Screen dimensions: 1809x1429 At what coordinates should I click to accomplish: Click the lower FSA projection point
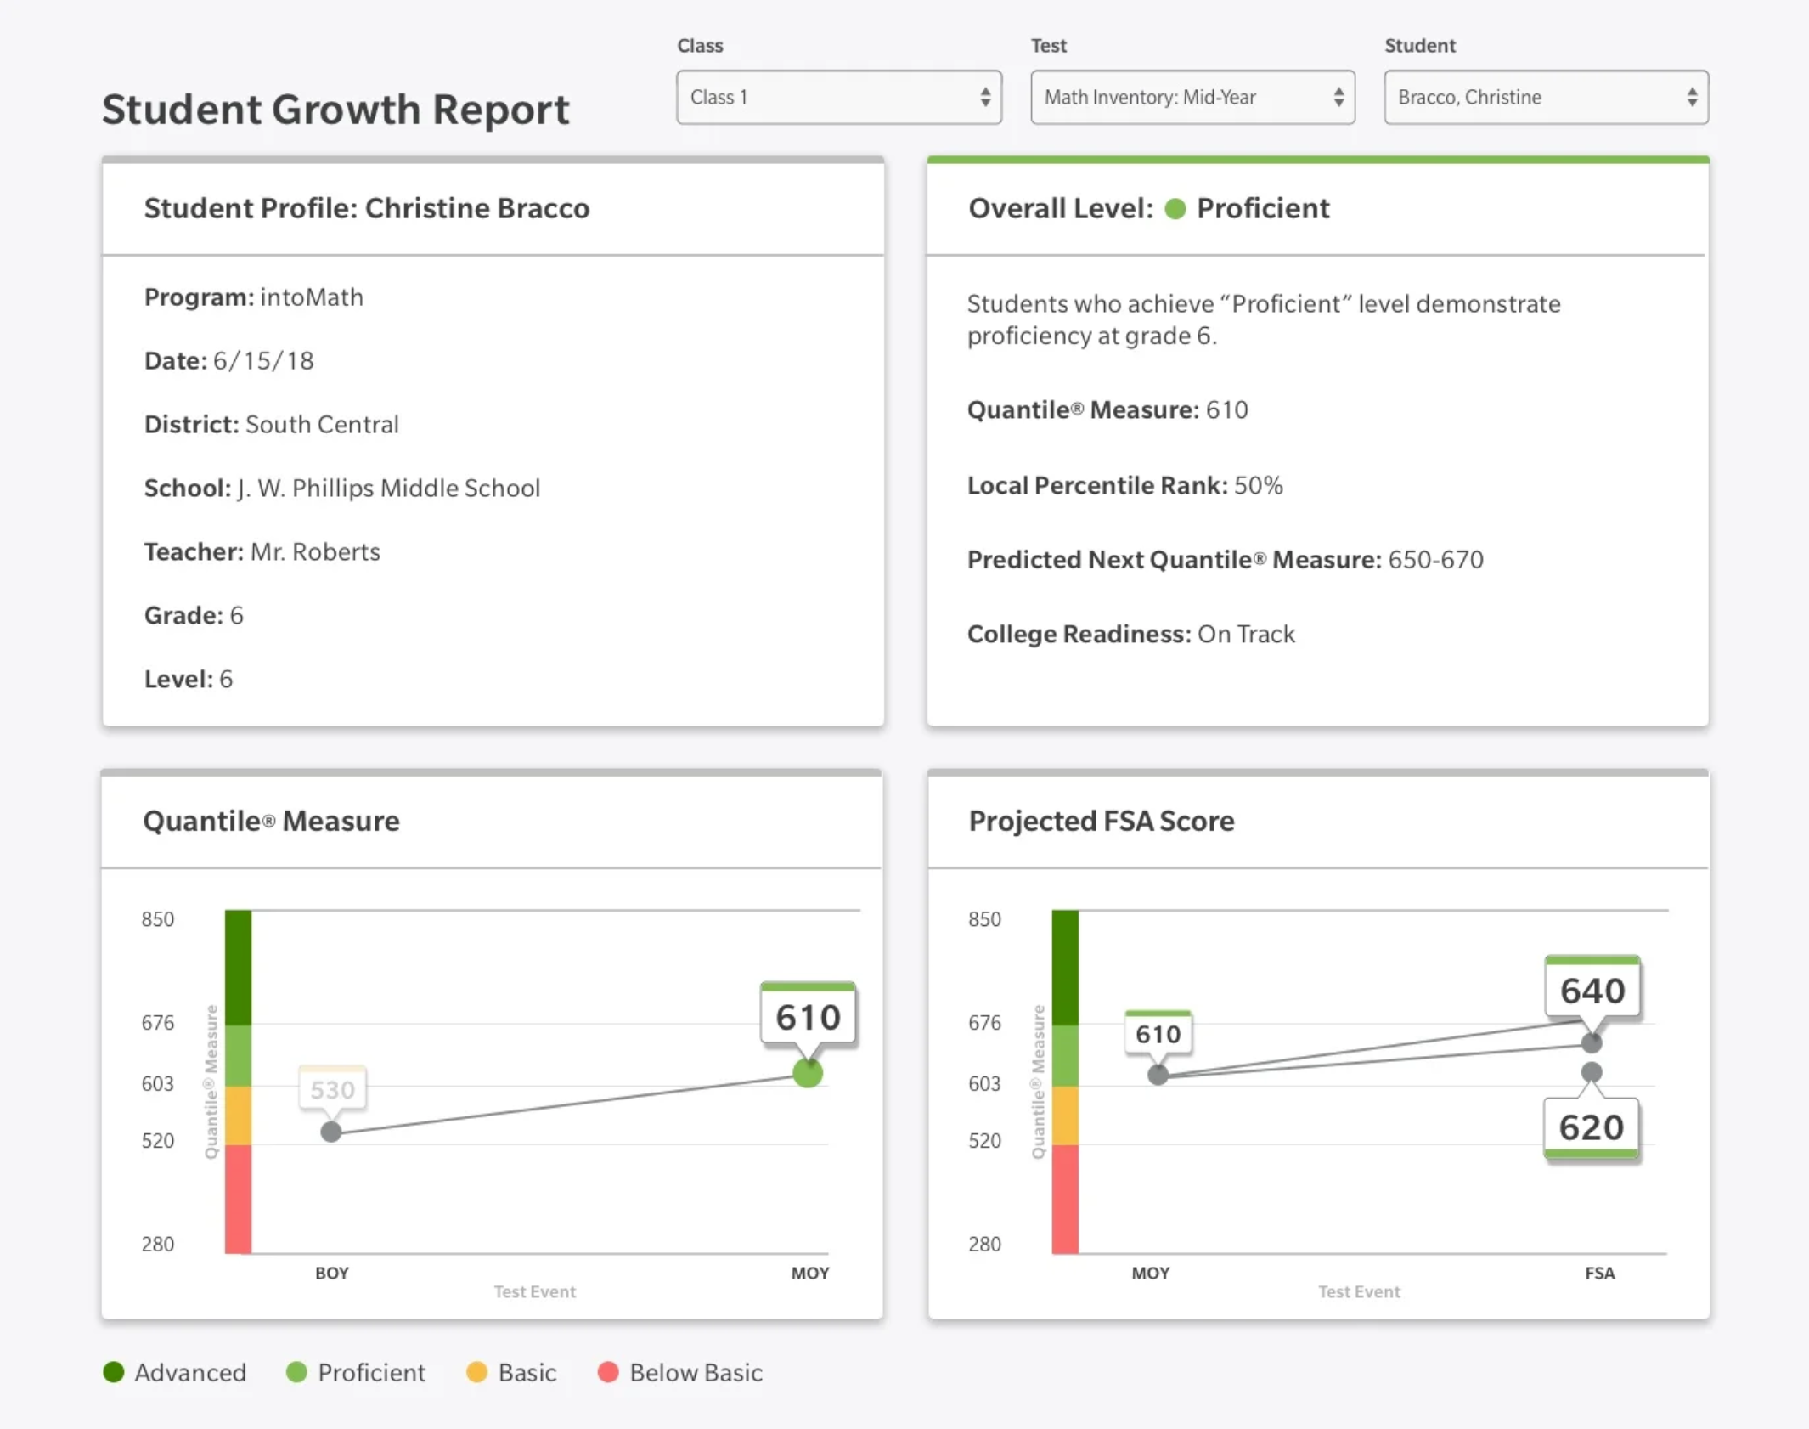pyautogui.click(x=1592, y=1072)
